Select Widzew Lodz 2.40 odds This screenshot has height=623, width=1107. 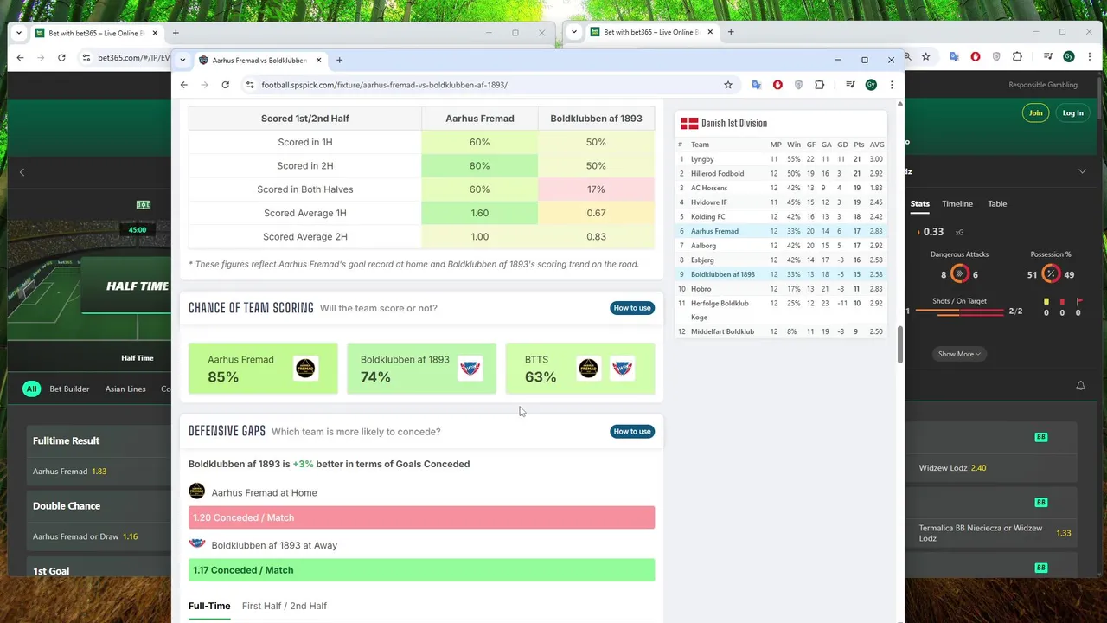click(x=991, y=468)
